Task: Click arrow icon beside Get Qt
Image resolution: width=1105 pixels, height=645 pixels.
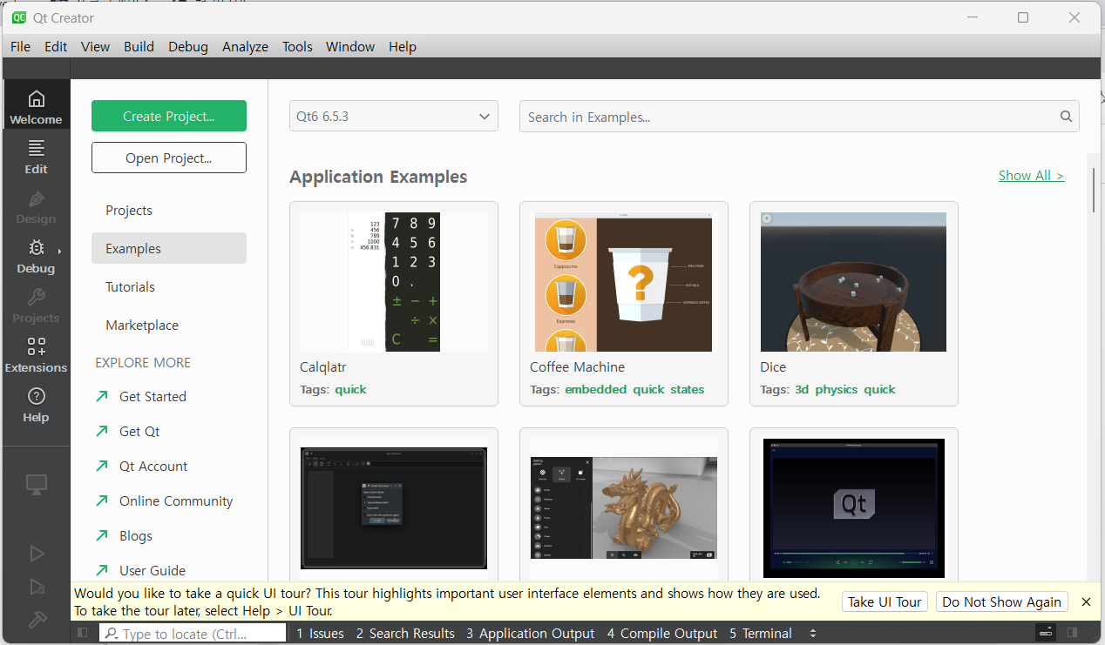Action: 102,431
